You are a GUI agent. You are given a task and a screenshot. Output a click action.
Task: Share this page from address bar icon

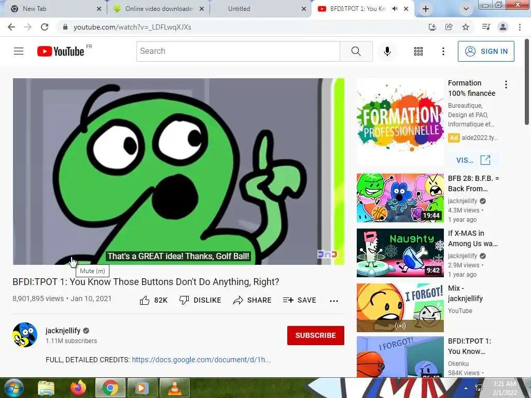449,27
